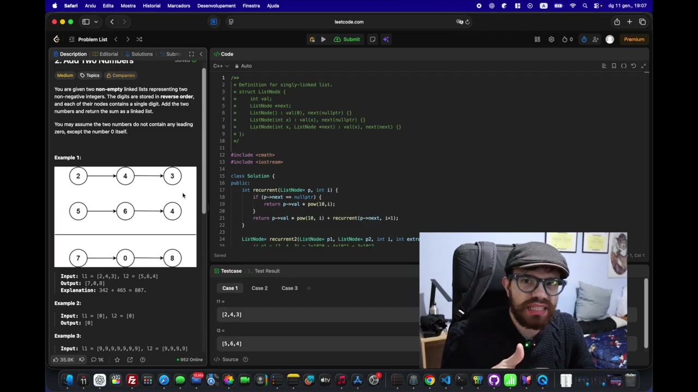Run the code with the play icon
The image size is (698, 392).
[x=323, y=39]
